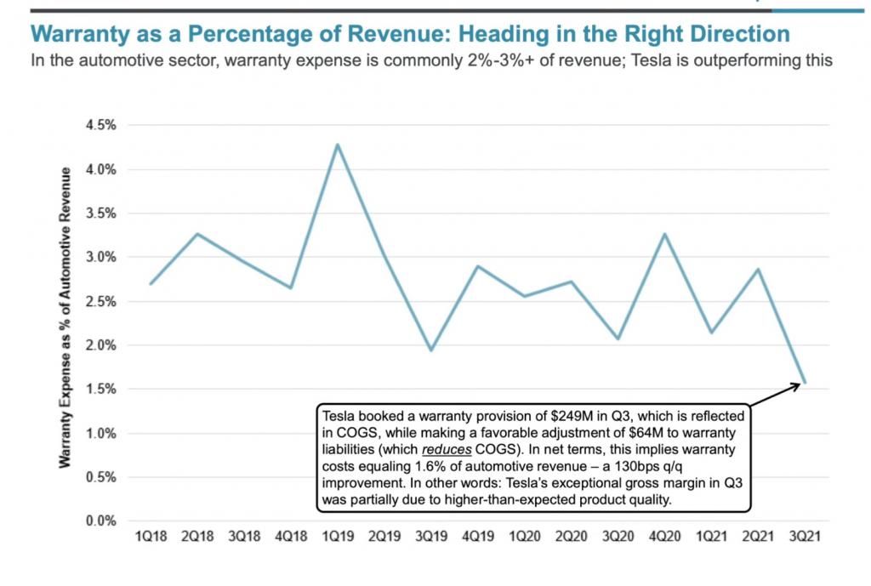This screenshot has height=586, width=871.
Task: Click the 1Q18 x-axis label
Action: (x=151, y=537)
